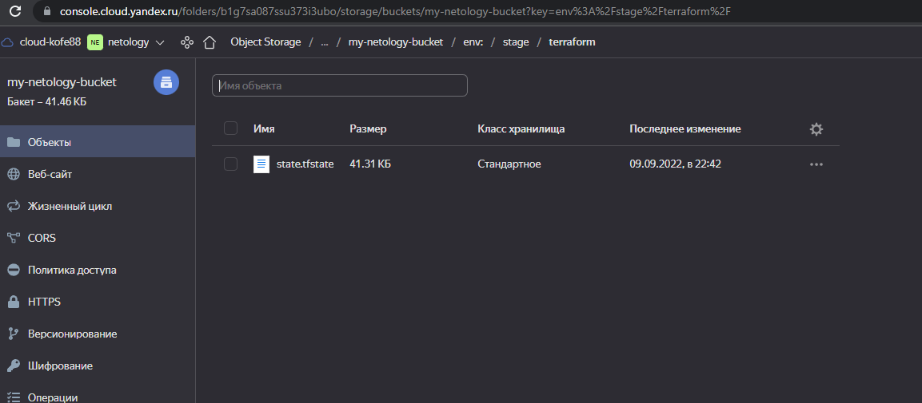Screen dimensions: 922x403
Task: Focus the Имя объекта search field
Action: pos(340,85)
